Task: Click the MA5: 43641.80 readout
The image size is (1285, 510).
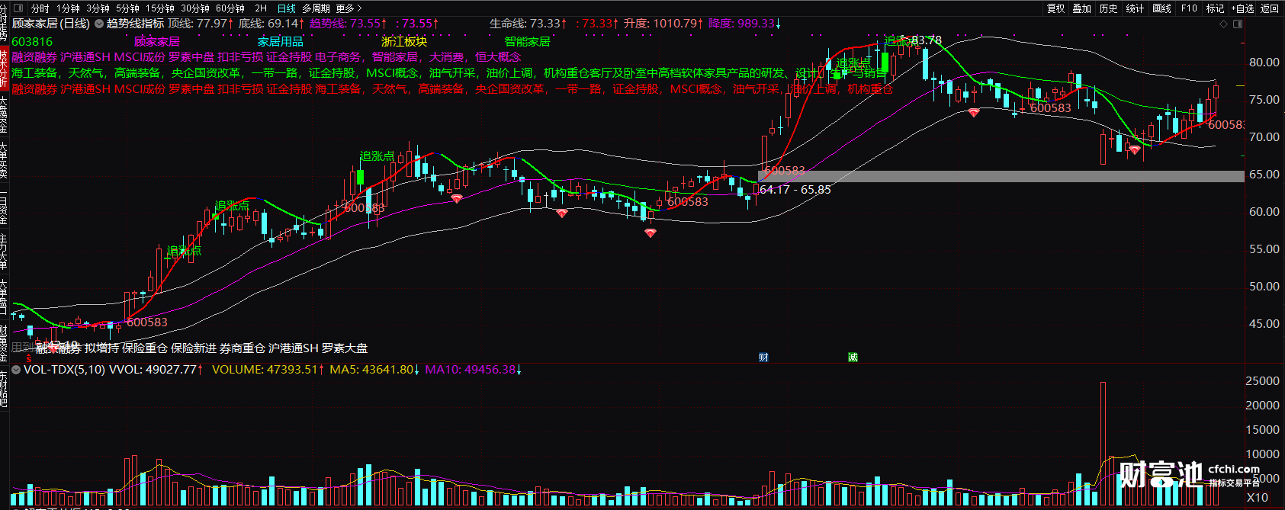Action: click(374, 370)
